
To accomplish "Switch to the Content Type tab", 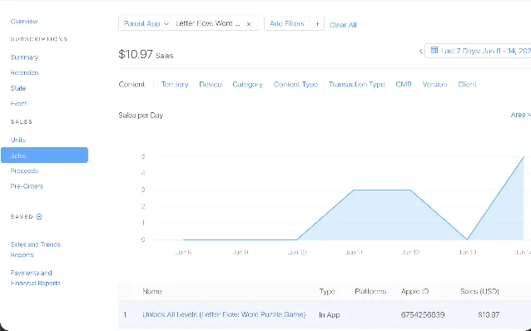I will (x=295, y=85).
